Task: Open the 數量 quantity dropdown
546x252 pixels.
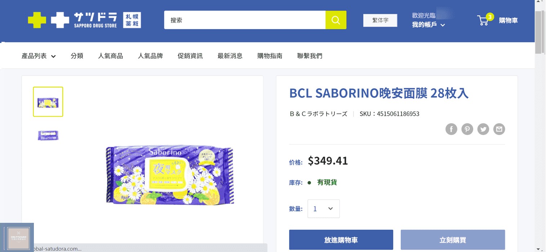Action: point(323,209)
